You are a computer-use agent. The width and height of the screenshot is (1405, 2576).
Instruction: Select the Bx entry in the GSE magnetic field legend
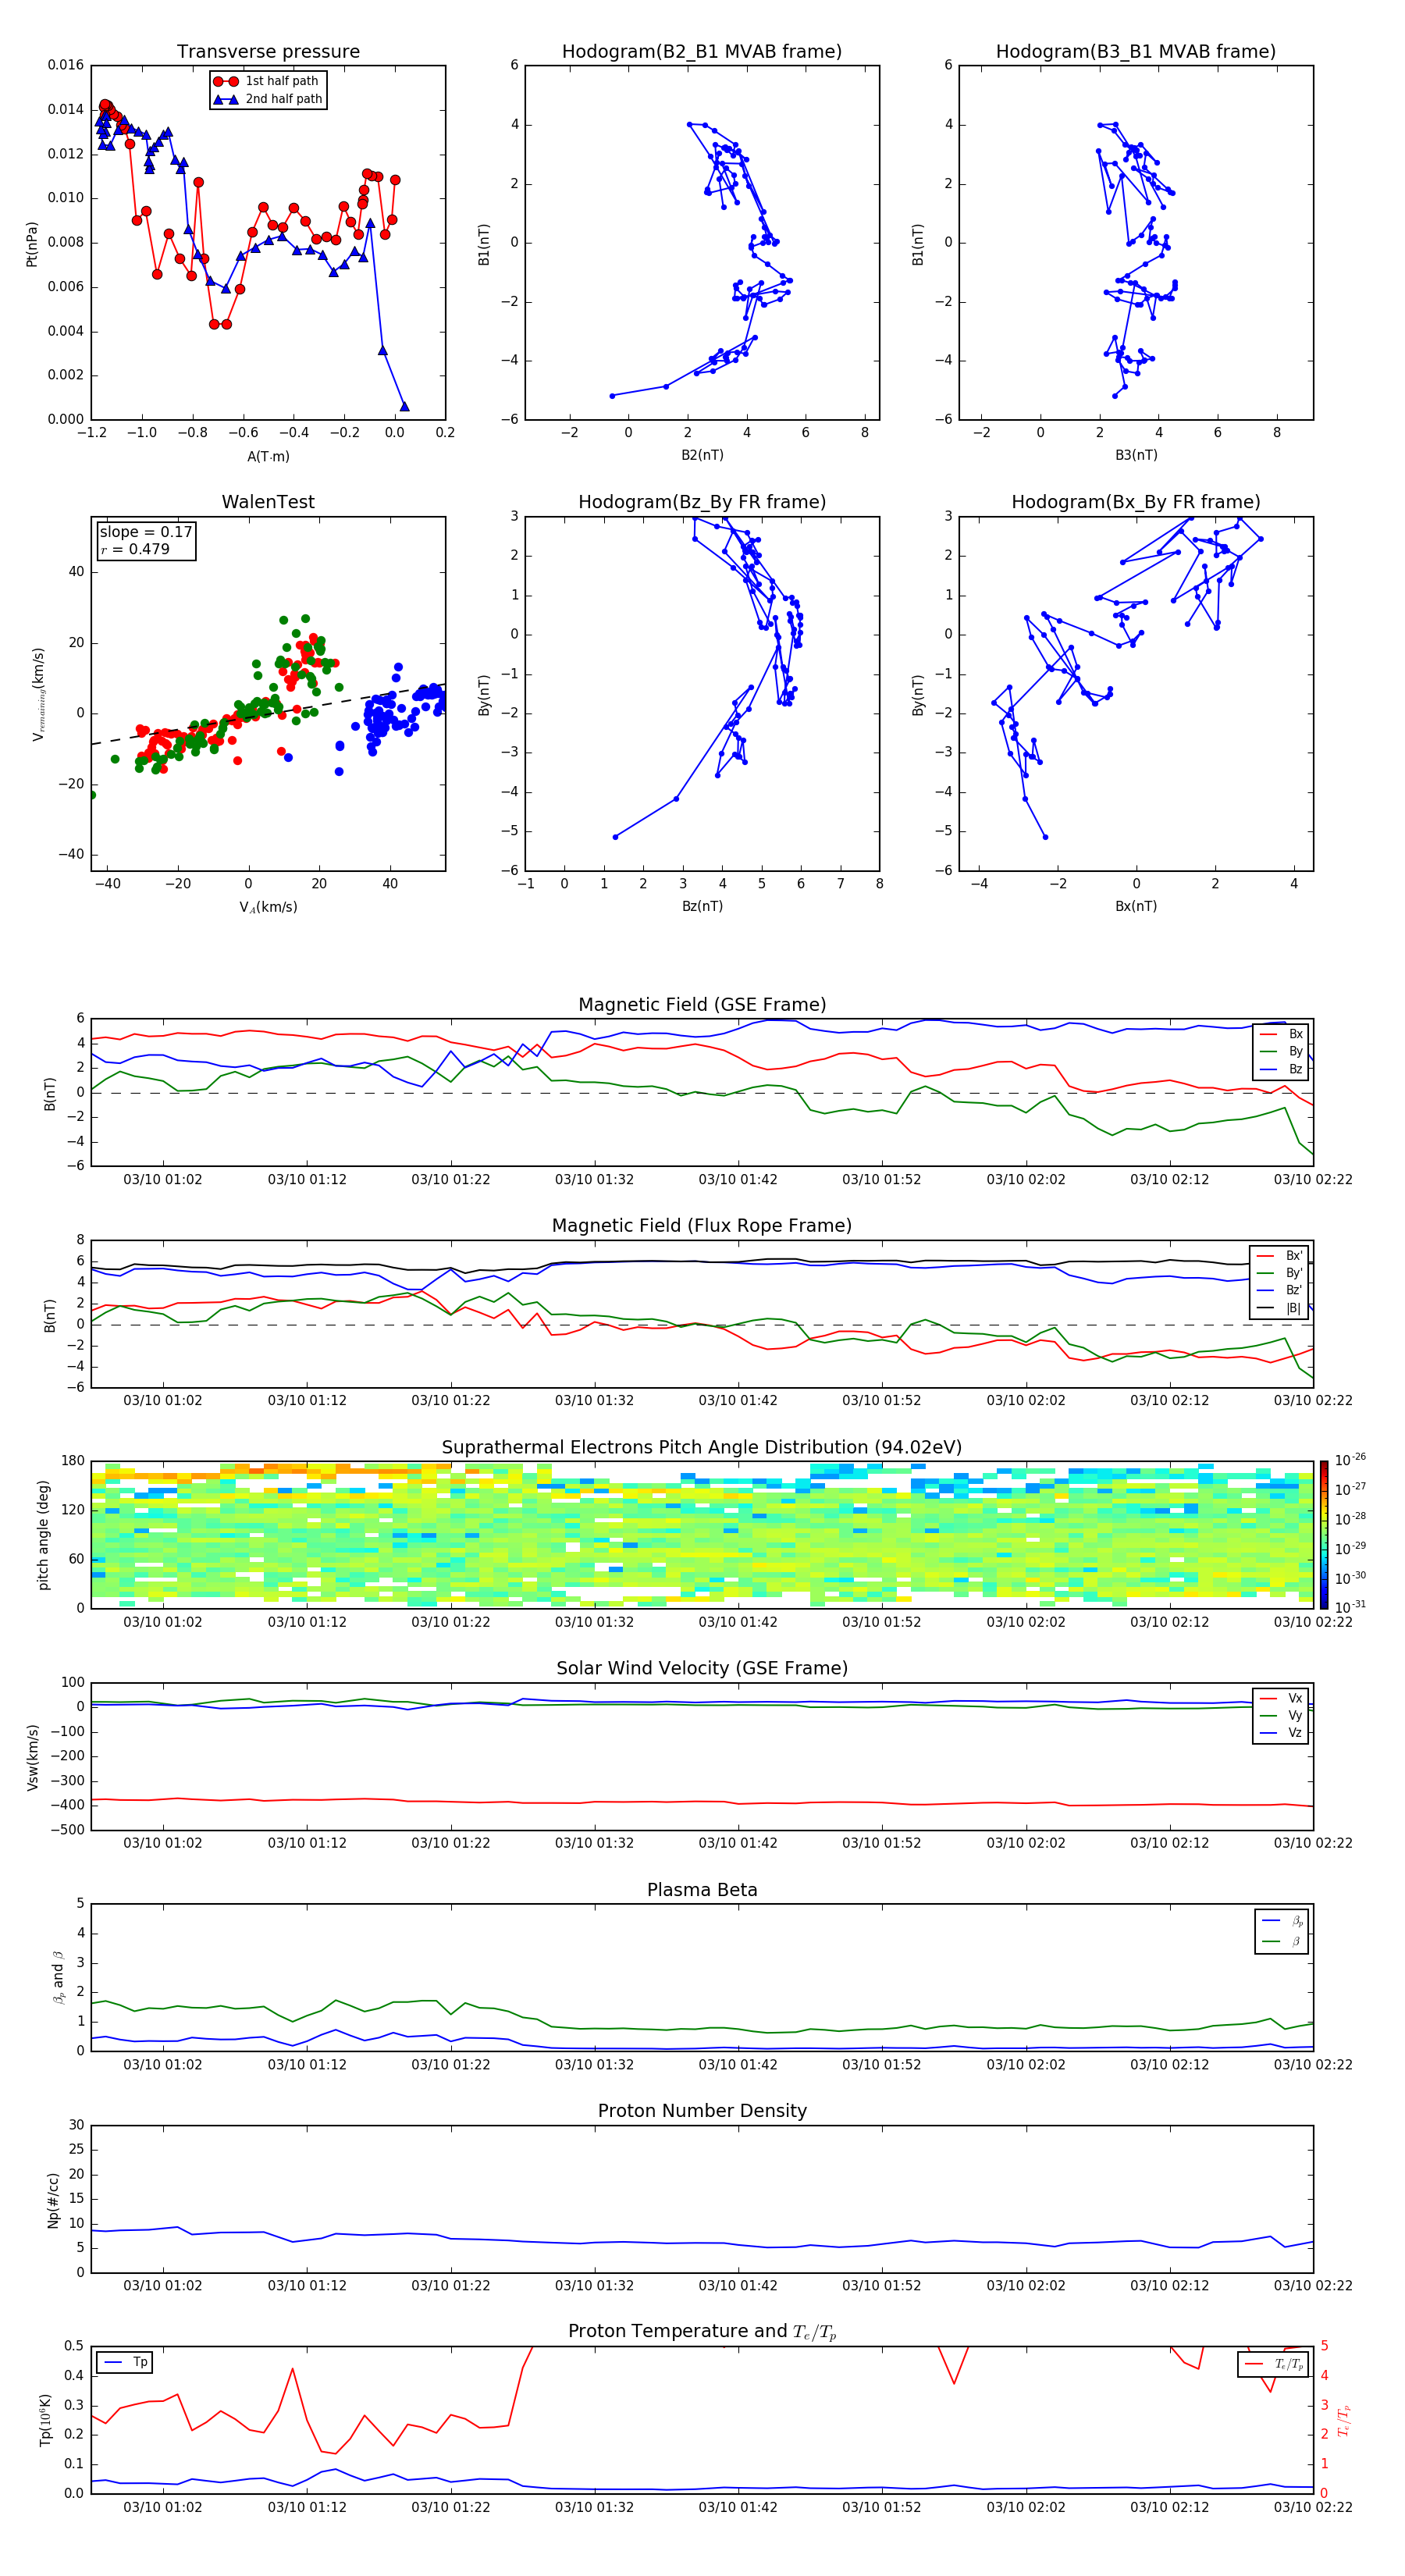point(1281,1034)
